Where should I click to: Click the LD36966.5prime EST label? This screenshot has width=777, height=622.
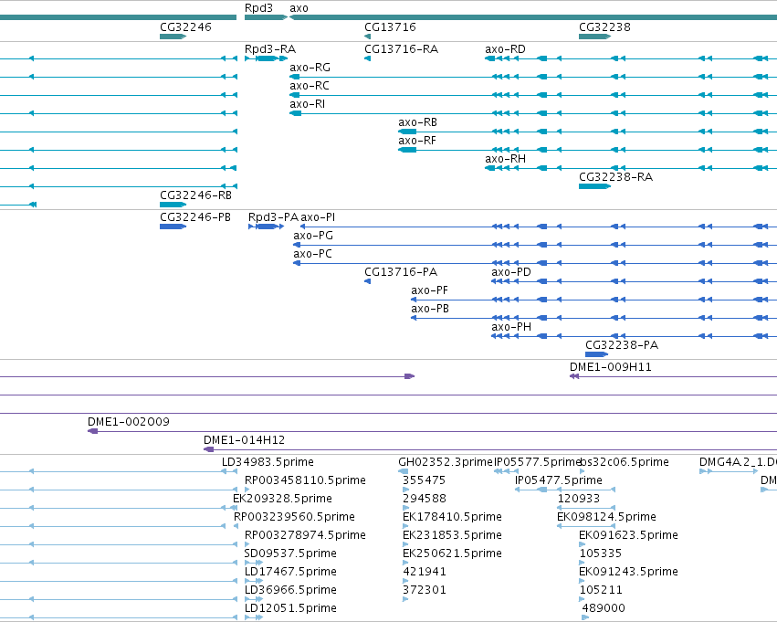tap(289, 590)
